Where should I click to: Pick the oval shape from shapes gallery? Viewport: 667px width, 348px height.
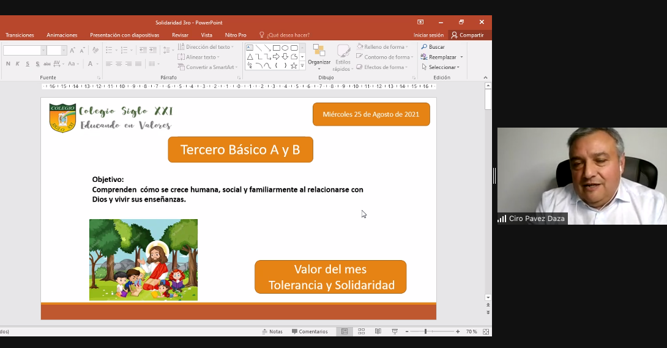point(285,48)
